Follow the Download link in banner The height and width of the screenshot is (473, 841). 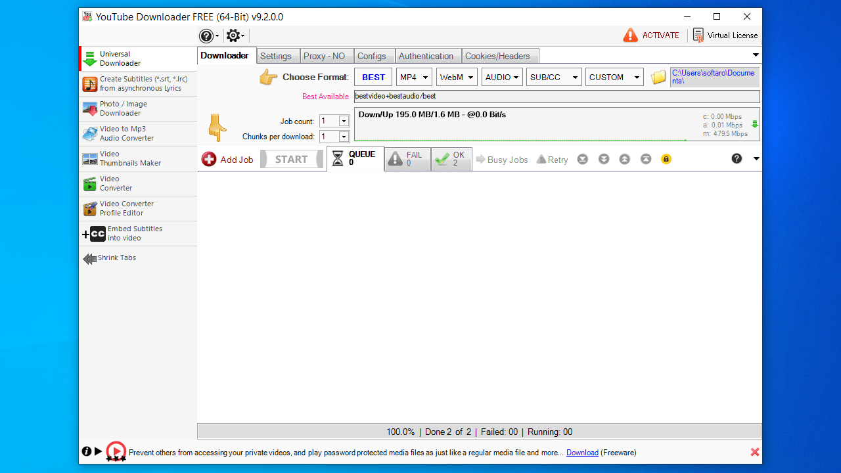pos(582,453)
